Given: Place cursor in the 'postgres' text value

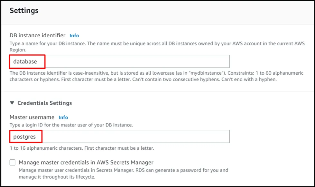Looking at the screenshot, I should [x=25, y=137].
